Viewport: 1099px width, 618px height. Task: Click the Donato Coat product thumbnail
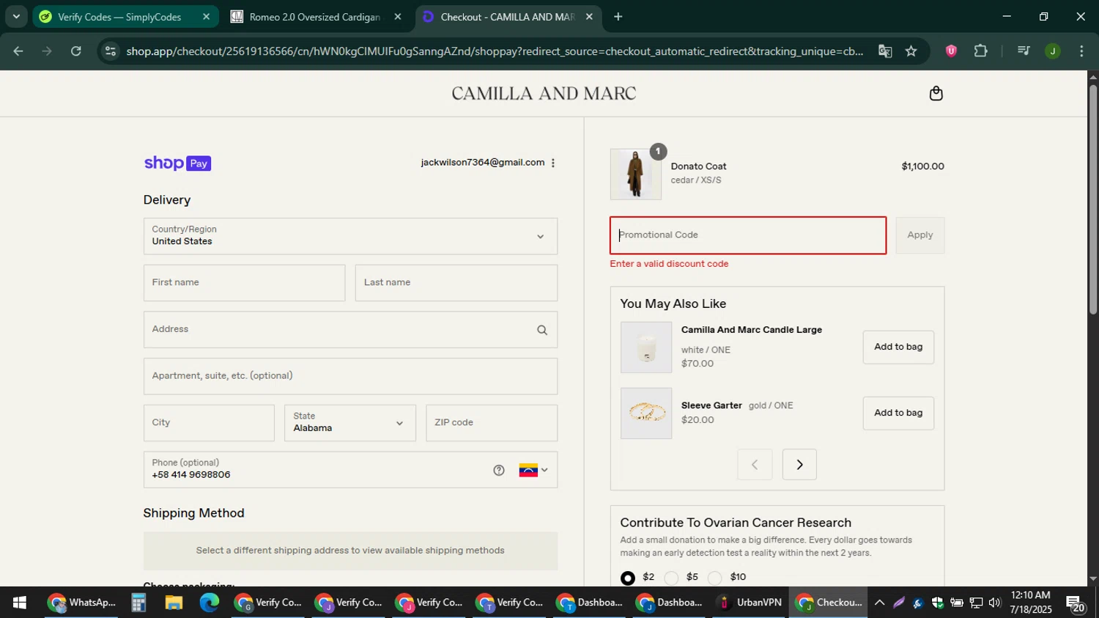(x=635, y=174)
